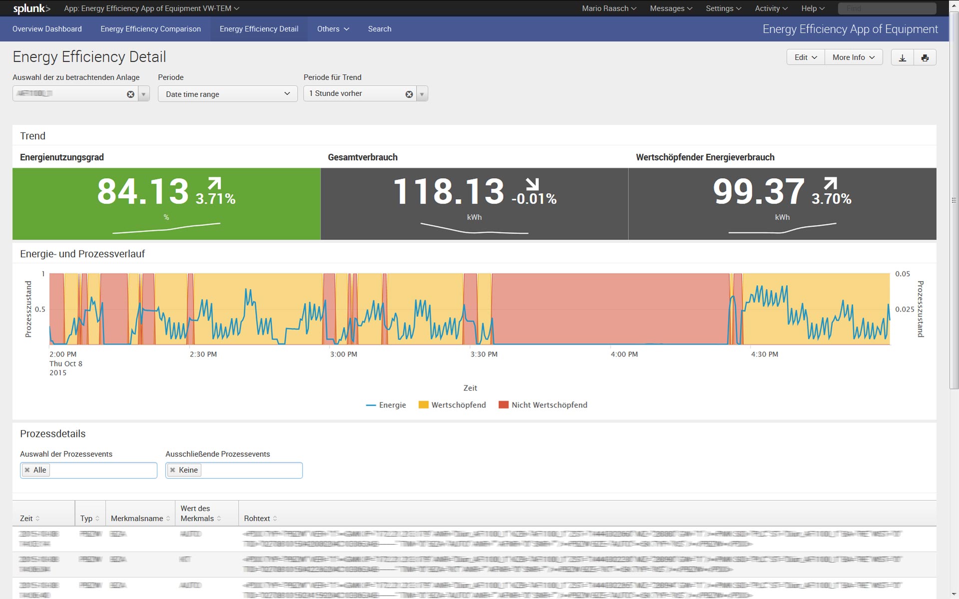The height and width of the screenshot is (599, 959).
Task: Remove the 'Keine' token from excluded events
Action: (x=173, y=470)
